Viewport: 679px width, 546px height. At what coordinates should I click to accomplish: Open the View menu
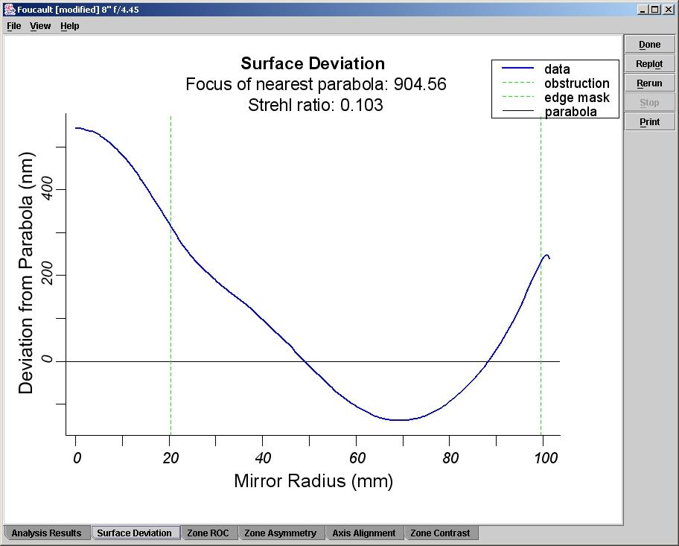40,26
